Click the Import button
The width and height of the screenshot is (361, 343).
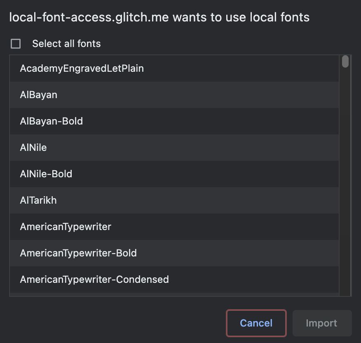[x=321, y=323]
